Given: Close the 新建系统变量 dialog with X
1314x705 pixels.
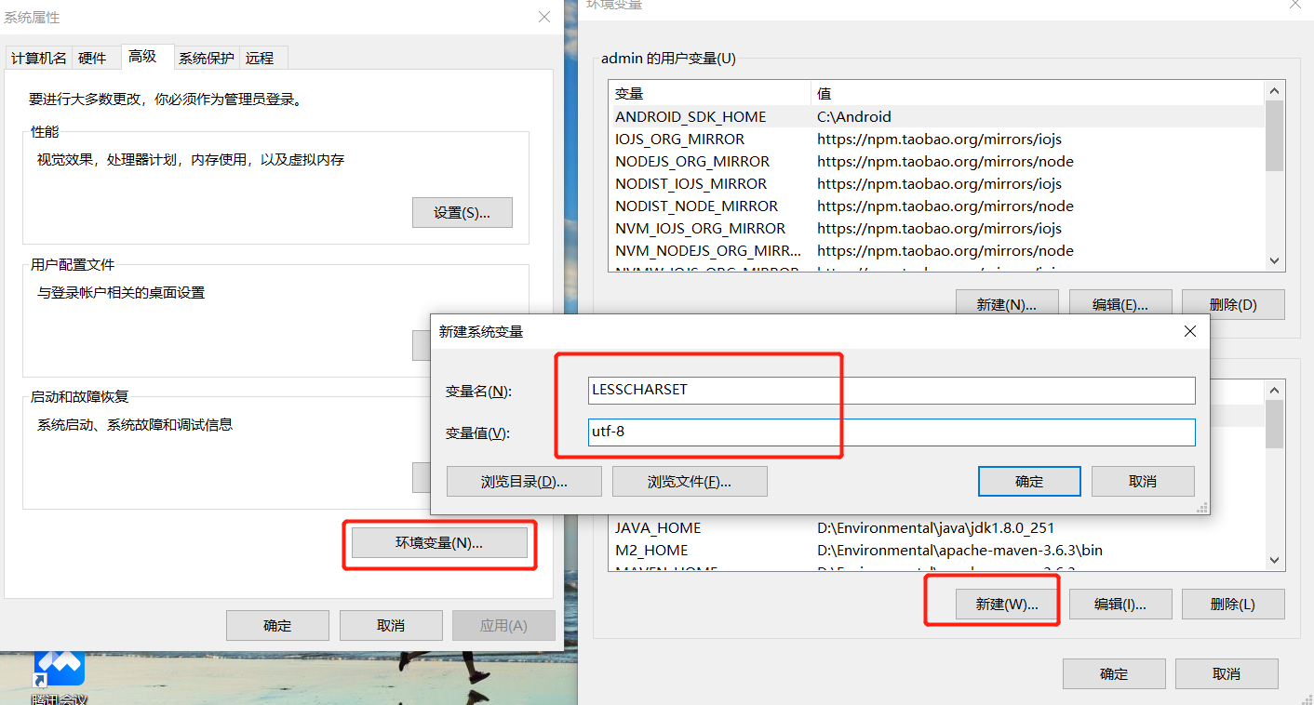Looking at the screenshot, I should coord(1189,331).
